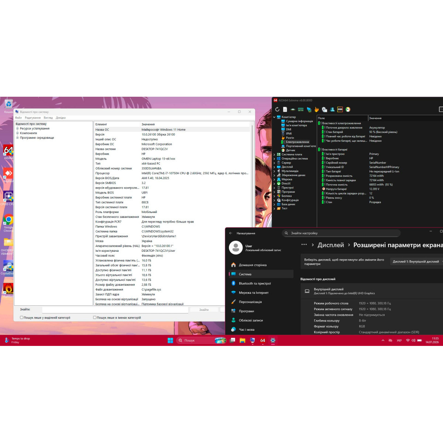Open the User local account profile
443x443 pixels.
pyautogui.click(x=255, y=248)
